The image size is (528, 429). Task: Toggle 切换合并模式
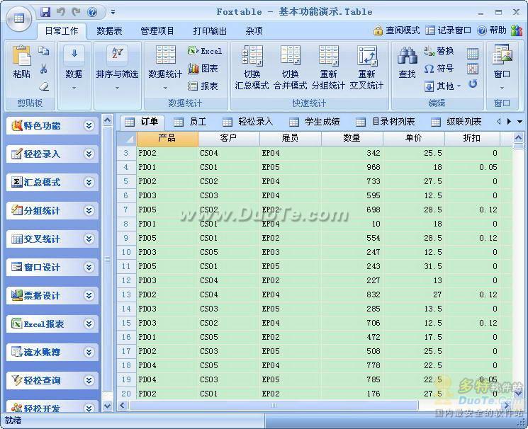point(291,68)
